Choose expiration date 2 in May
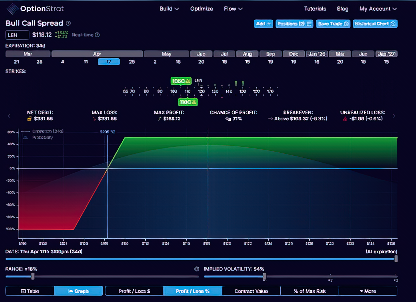 (x=155, y=62)
